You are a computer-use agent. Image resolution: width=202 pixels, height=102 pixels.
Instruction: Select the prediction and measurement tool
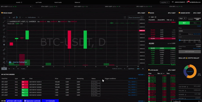[x=4, y=41]
